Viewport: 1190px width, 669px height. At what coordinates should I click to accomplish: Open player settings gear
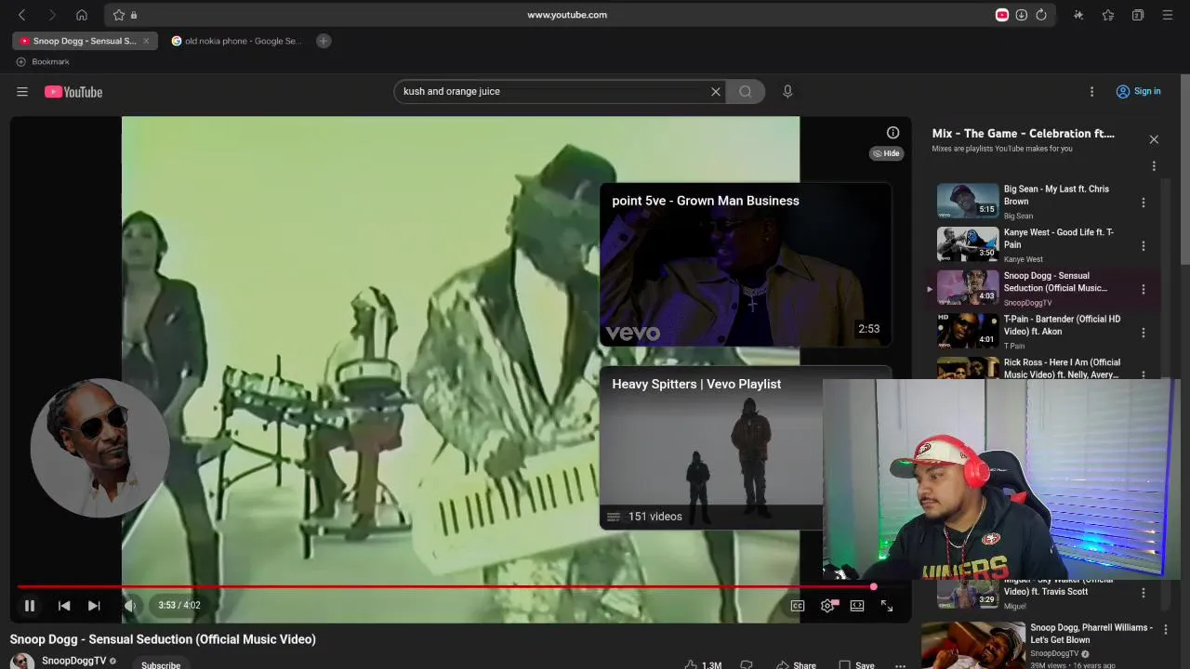827,606
